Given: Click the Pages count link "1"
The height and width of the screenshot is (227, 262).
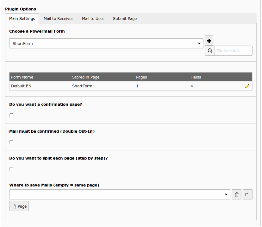Looking at the screenshot, I should click(x=137, y=86).
